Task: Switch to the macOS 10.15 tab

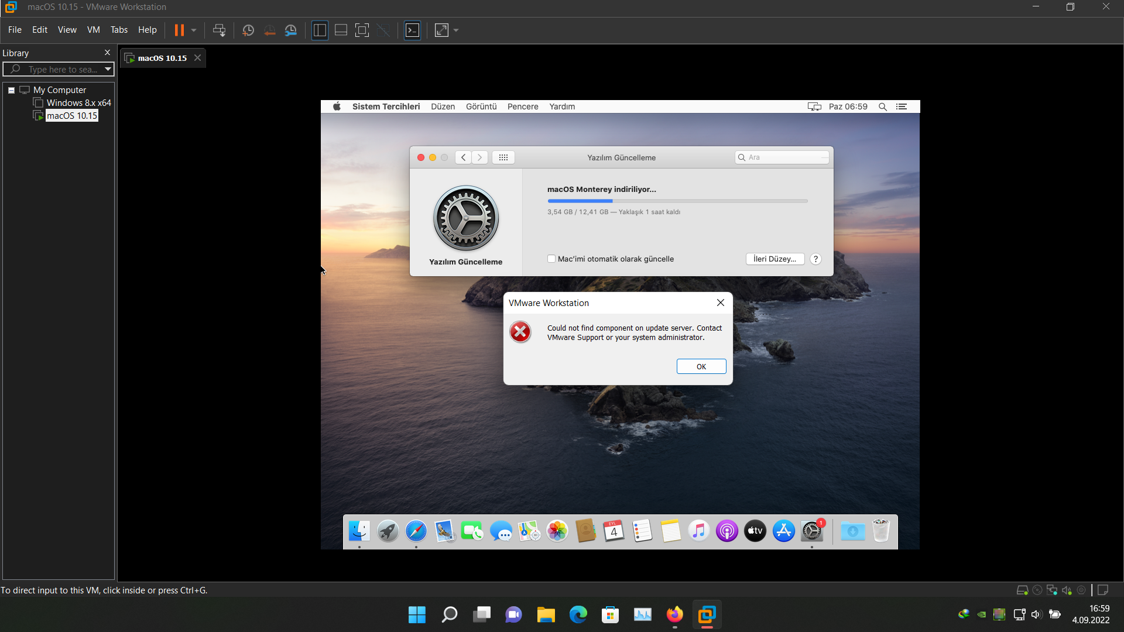Action: click(162, 58)
